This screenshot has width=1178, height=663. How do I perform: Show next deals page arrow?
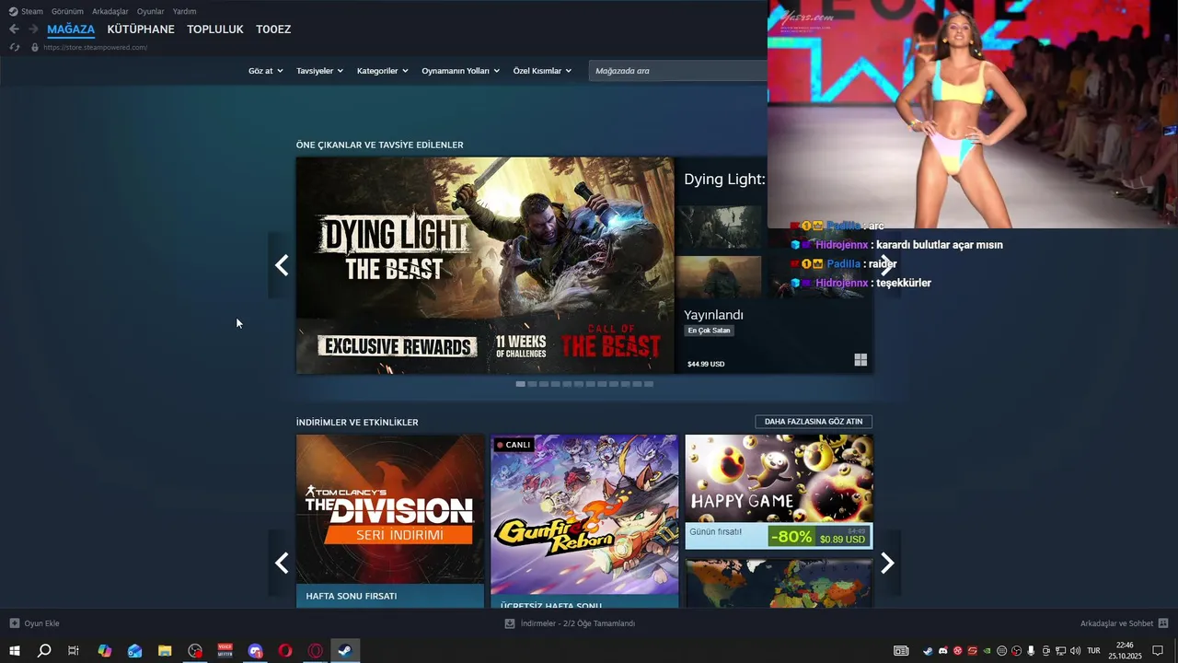click(887, 563)
